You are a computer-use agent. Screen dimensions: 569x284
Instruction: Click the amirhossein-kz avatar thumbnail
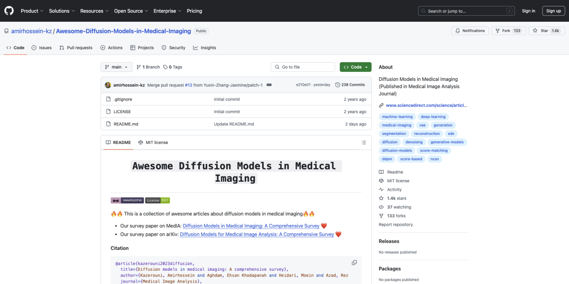point(108,85)
